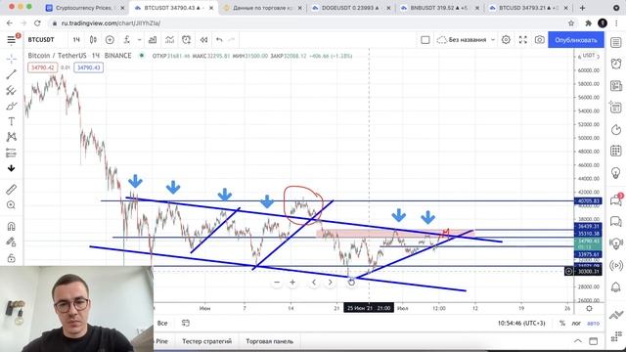Bookmark this page with the star
The width and height of the screenshot is (626, 352).
pyautogui.click(x=571, y=23)
